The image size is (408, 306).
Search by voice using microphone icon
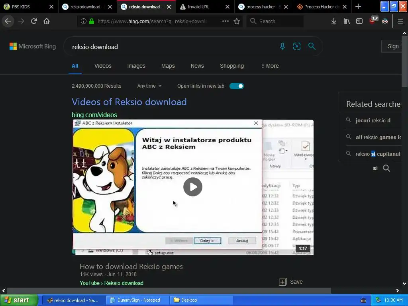282,46
